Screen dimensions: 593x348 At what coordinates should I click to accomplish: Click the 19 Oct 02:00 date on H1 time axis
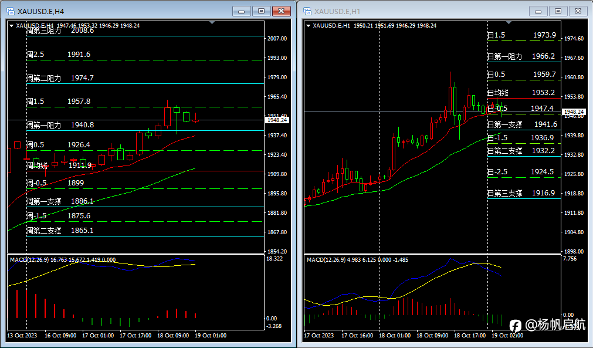507,336
